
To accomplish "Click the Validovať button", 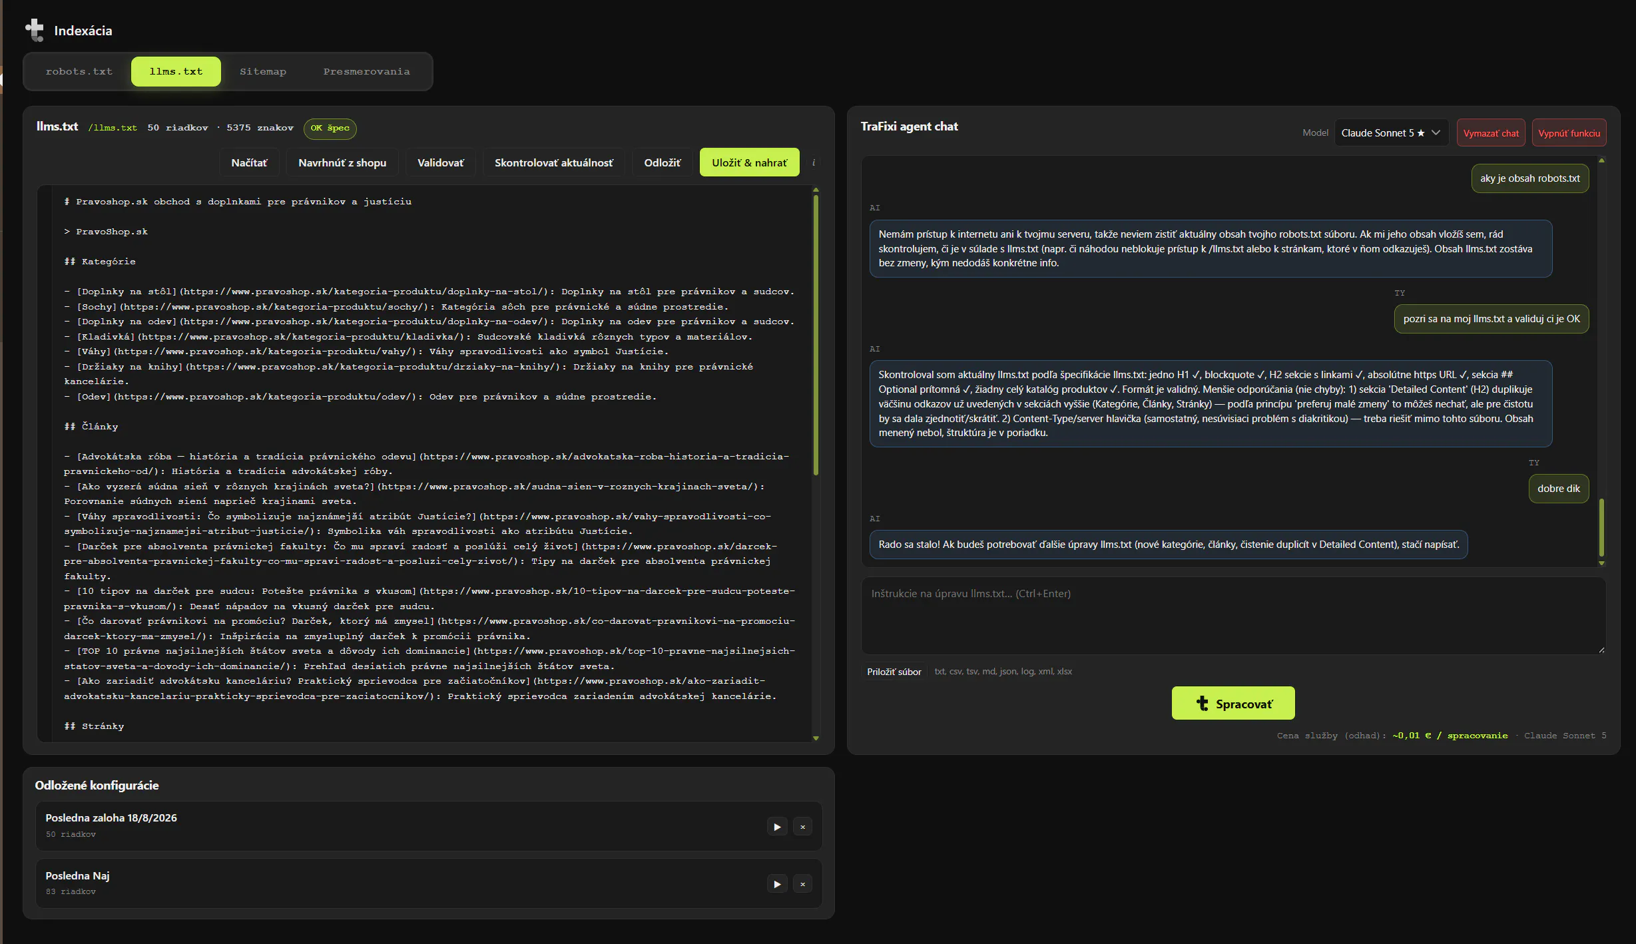I will click(441, 162).
